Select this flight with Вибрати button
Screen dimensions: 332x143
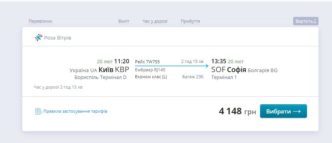pos(283,111)
